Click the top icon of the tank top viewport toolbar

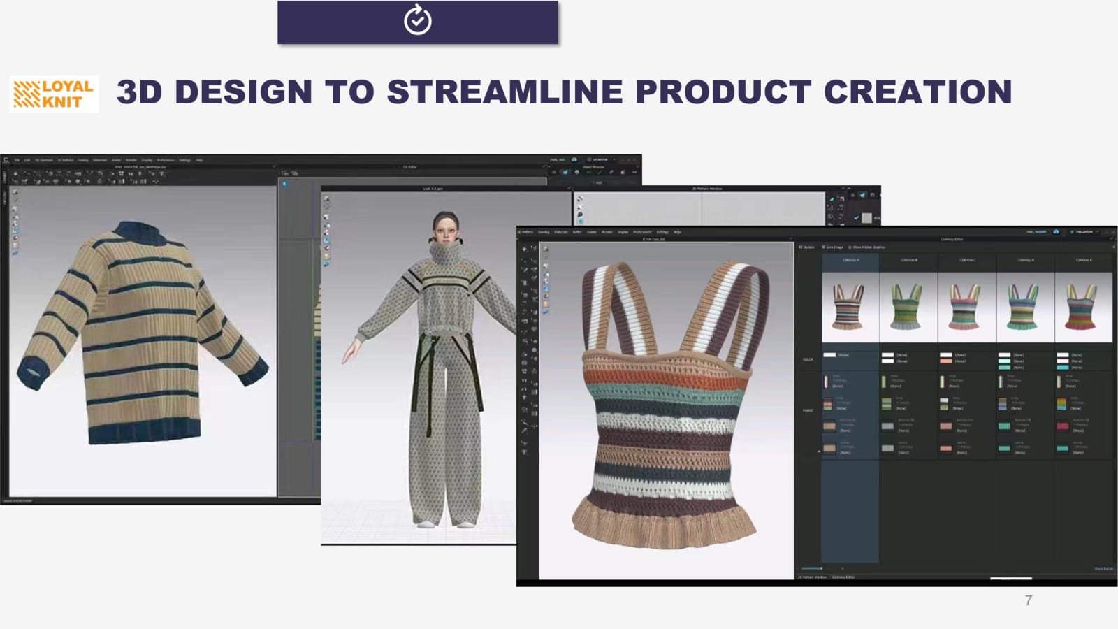(546, 249)
